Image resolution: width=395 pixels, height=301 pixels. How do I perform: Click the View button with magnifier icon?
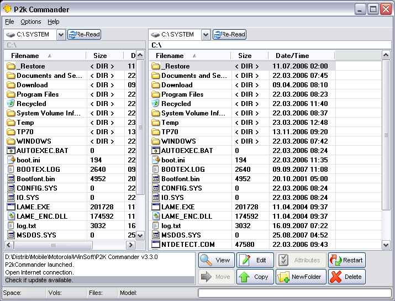[x=215, y=260]
